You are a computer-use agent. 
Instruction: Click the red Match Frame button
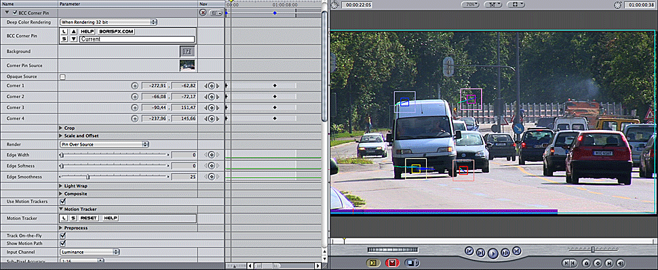392,263
